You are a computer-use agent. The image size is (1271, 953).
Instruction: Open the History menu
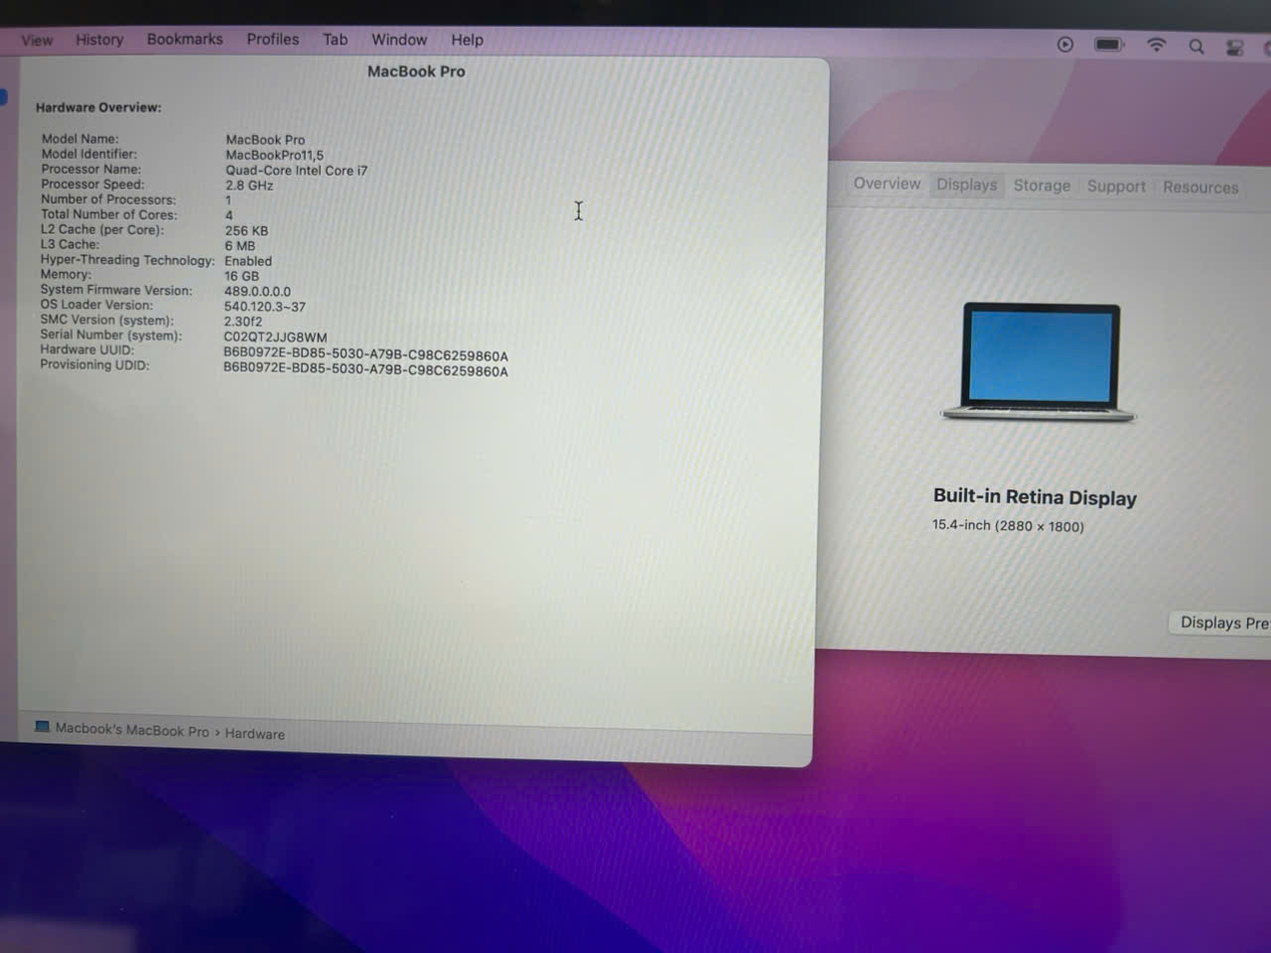point(99,40)
